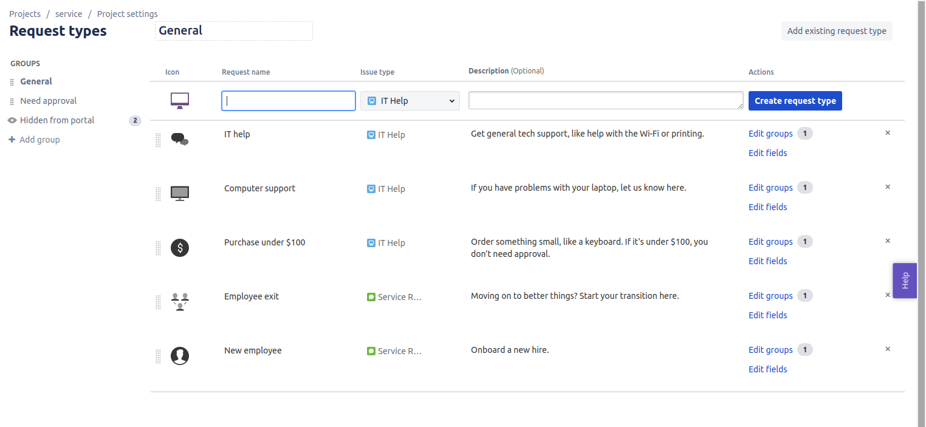Click Edit fields for Computer support
Image resolution: width=926 pixels, height=427 pixels.
[768, 207]
